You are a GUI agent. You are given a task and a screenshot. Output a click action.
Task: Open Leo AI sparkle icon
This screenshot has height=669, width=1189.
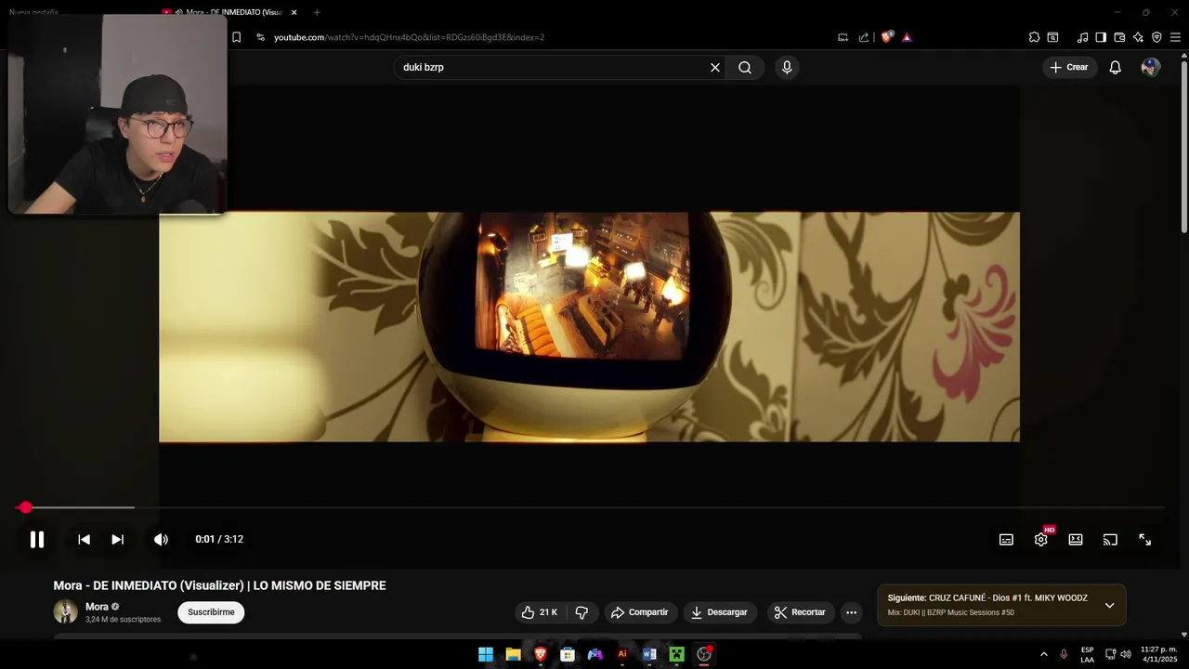[x=1138, y=37]
